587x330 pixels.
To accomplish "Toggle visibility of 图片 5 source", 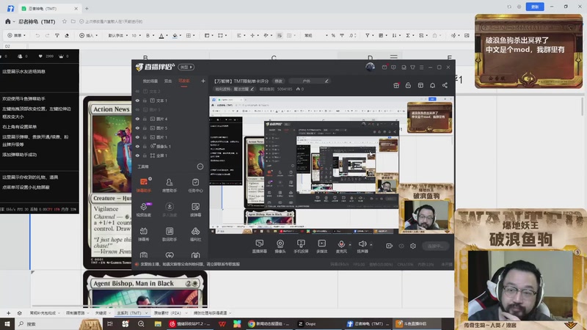I will tap(137, 128).
